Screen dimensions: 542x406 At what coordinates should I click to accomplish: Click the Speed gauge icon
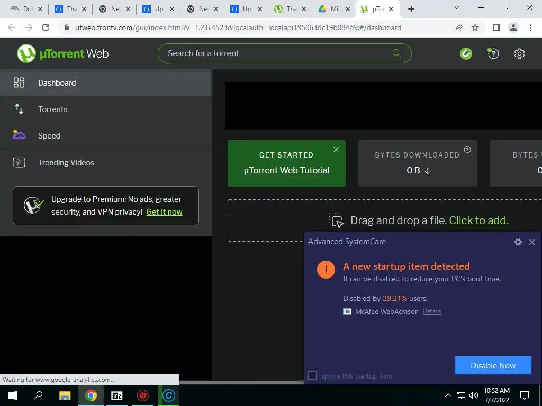click(x=19, y=135)
